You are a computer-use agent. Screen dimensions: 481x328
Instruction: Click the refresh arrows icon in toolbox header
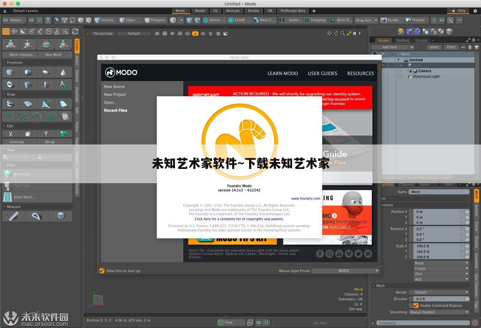point(75,31)
